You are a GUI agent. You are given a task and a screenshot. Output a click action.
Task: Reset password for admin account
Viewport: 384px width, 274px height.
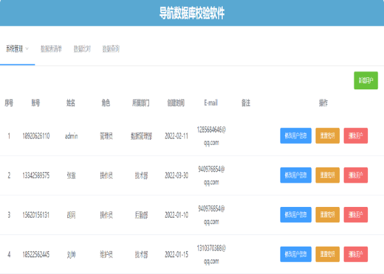pos(328,135)
